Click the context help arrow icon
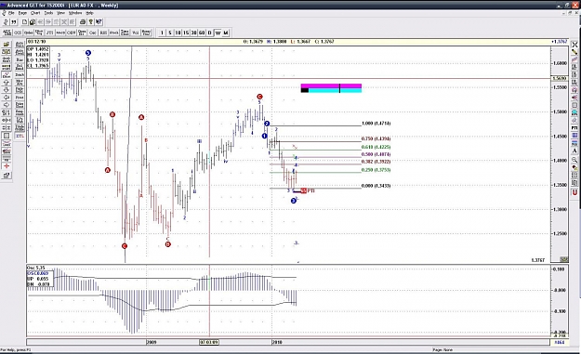581x354 pixels. 99,22
